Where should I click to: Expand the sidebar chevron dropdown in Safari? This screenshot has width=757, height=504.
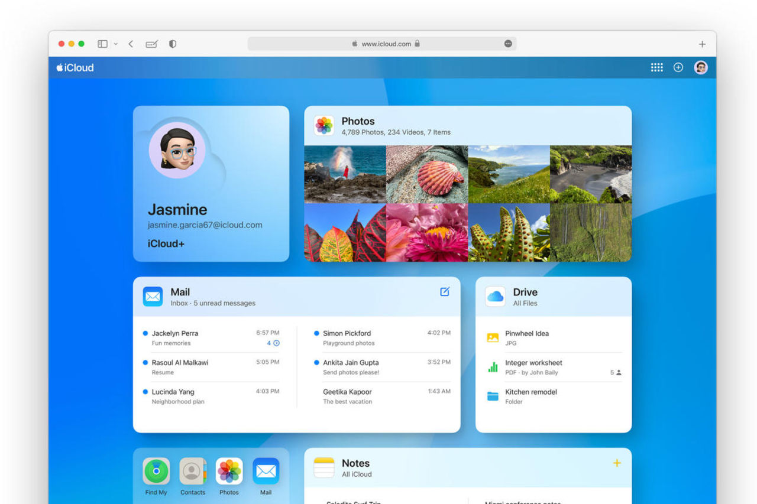116,43
